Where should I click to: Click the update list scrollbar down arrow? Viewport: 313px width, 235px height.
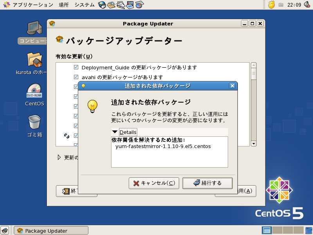[x=254, y=143]
